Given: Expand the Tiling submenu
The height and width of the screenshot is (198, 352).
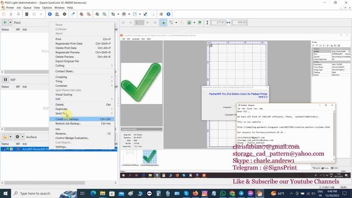Looking at the screenshot, I should click(81, 81).
